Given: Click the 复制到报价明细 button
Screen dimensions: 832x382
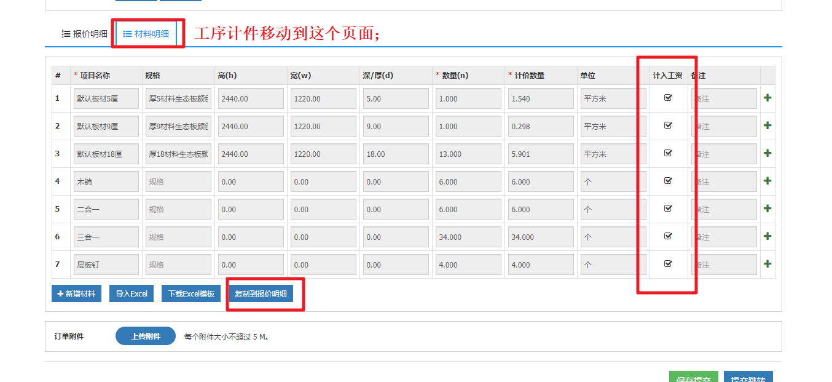Looking at the screenshot, I should 261,294.
